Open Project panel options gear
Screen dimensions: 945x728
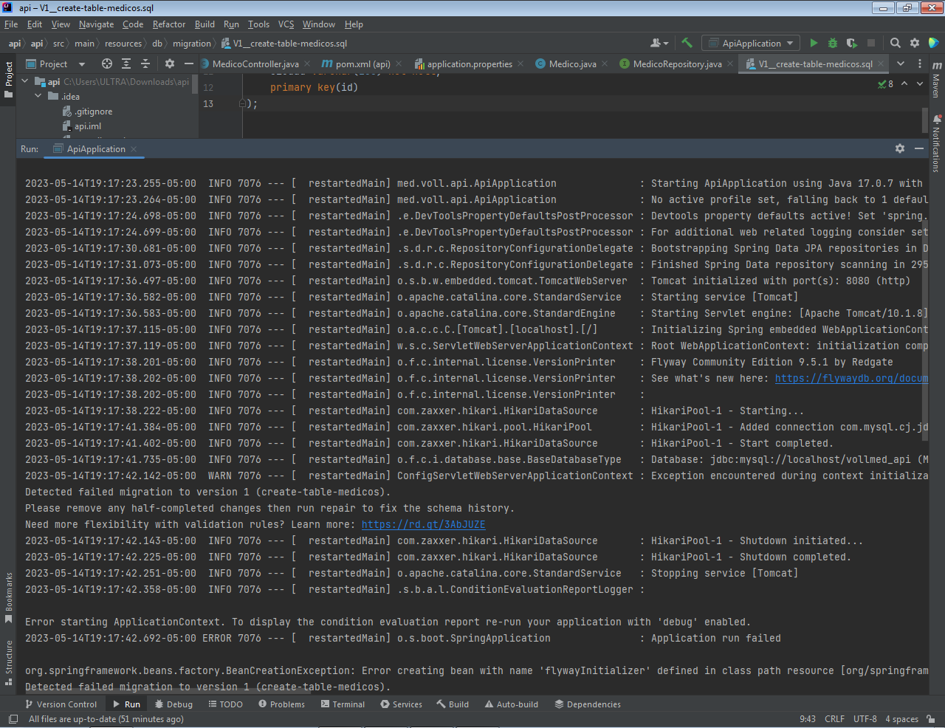(x=170, y=63)
